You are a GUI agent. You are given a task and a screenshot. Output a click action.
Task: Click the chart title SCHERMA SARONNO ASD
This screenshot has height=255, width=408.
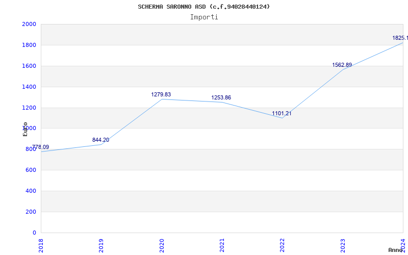click(x=203, y=7)
